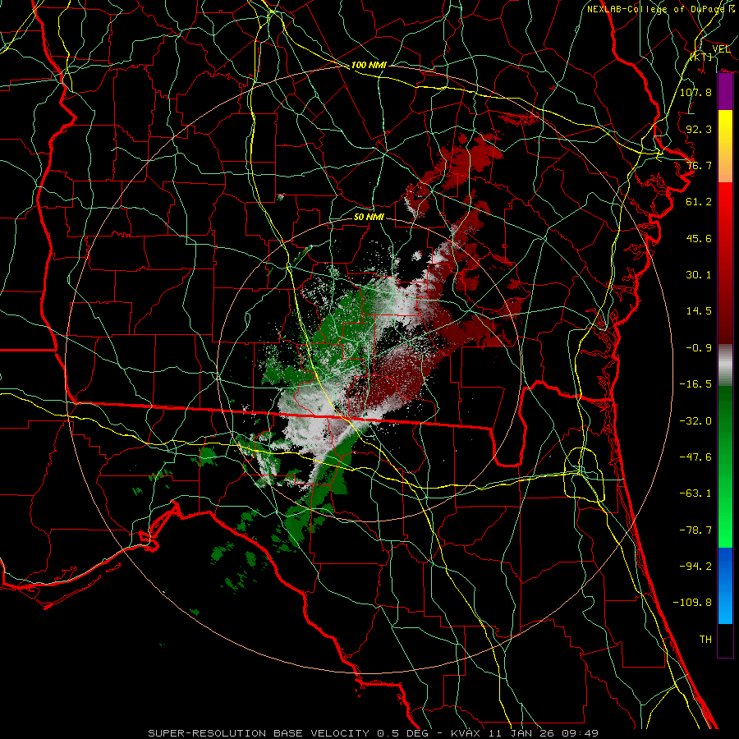Viewport: 739px width, 739px height.
Task: Click the -0.9 legend value
Action: point(699,347)
